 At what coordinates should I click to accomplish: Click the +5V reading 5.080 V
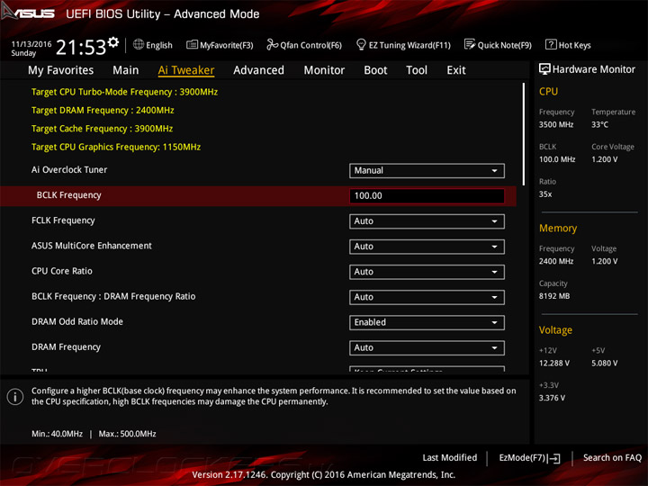(x=605, y=363)
